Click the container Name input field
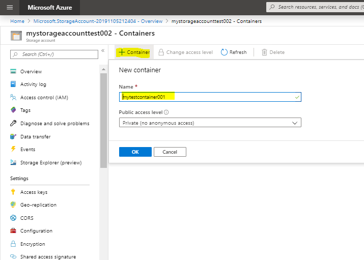The image size is (364, 260). pos(210,97)
